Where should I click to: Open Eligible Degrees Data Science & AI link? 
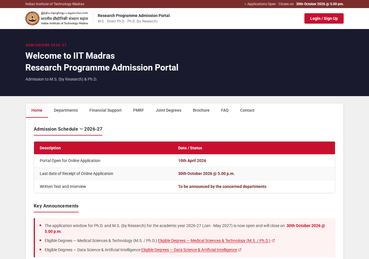tap(189, 250)
